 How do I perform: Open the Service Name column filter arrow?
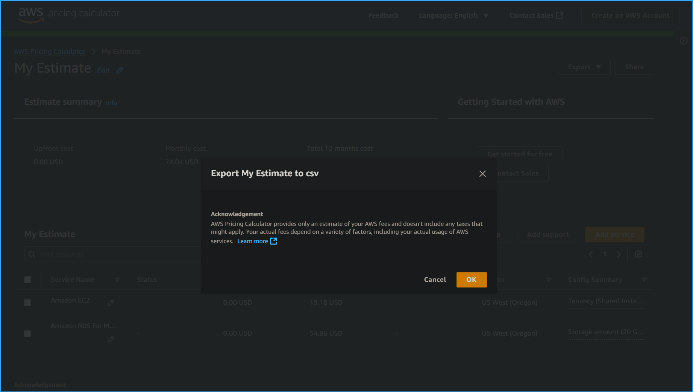coord(117,279)
